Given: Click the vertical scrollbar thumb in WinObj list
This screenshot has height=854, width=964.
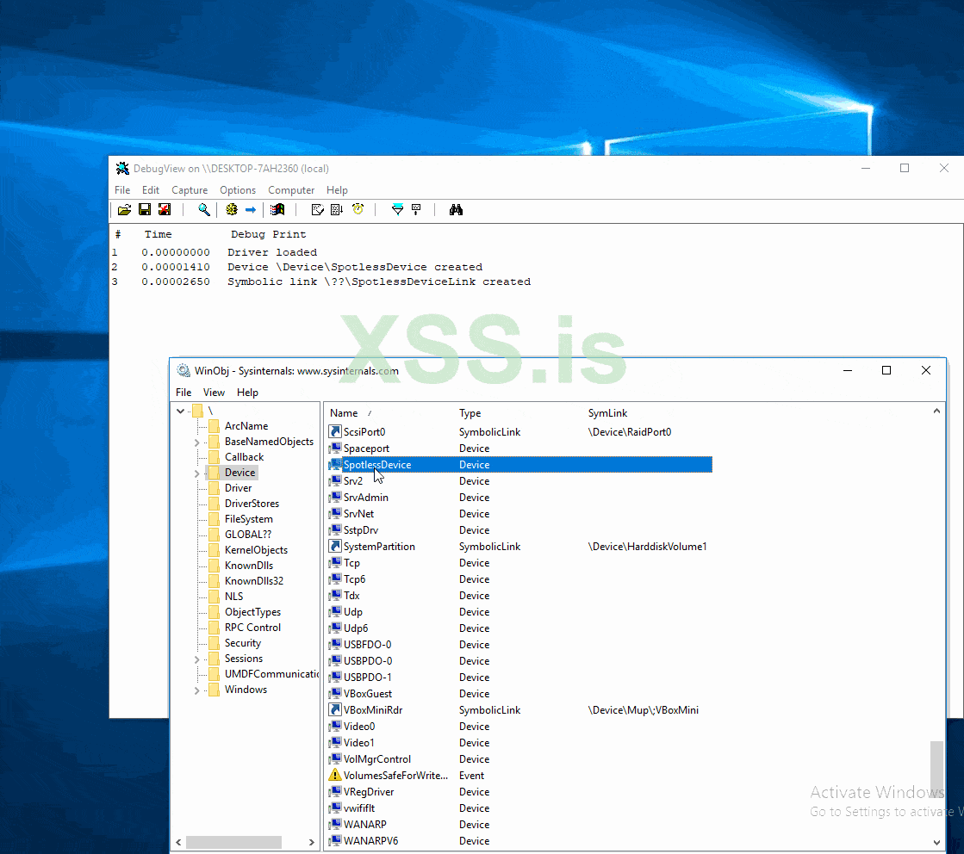Looking at the screenshot, I should pos(936,768).
